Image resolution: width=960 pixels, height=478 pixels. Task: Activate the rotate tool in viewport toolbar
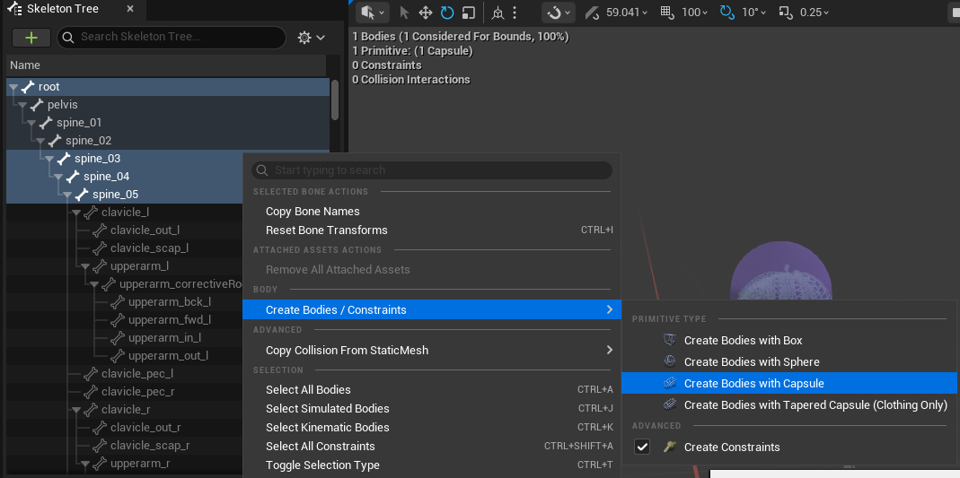click(446, 13)
